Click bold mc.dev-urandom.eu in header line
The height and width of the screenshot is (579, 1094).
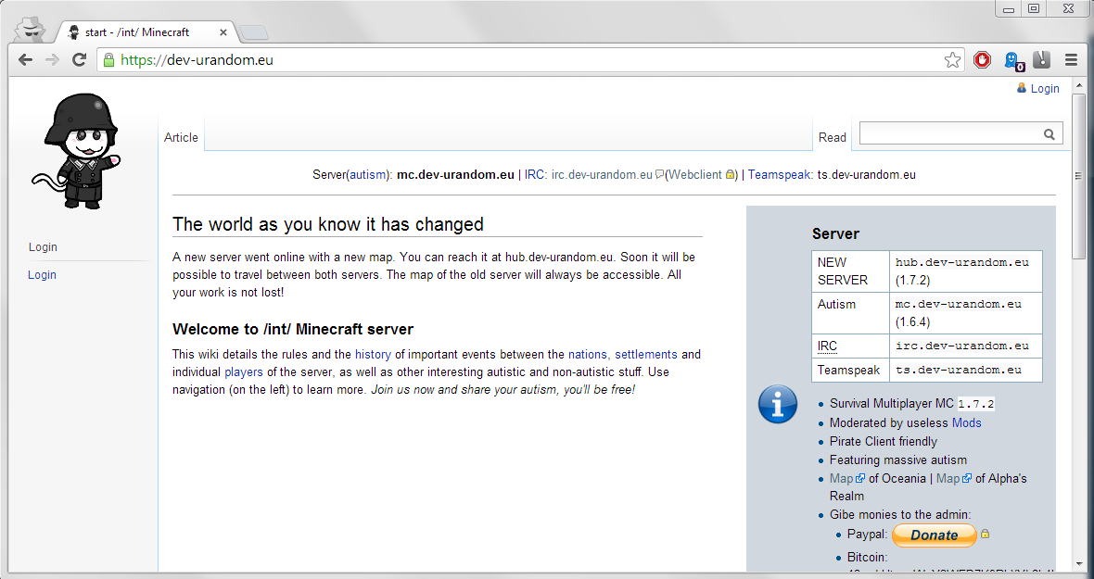(455, 175)
